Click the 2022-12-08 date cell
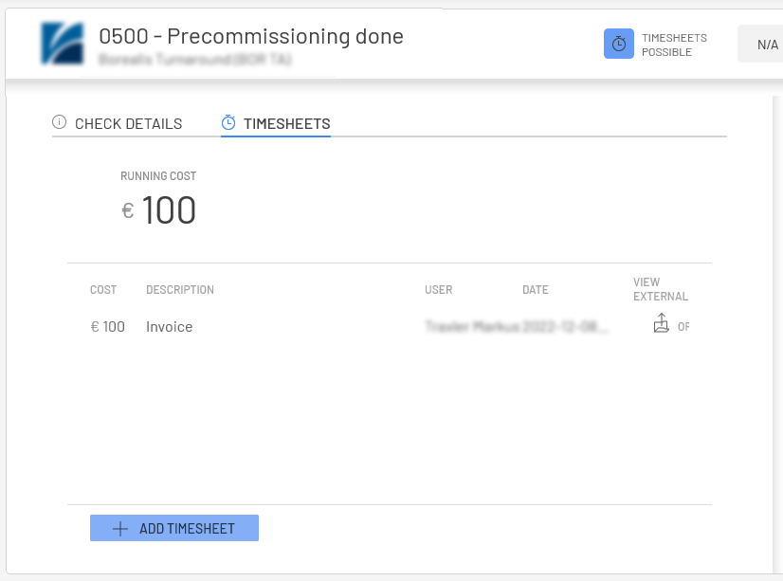Viewport: 783px width, 581px height. click(x=565, y=327)
